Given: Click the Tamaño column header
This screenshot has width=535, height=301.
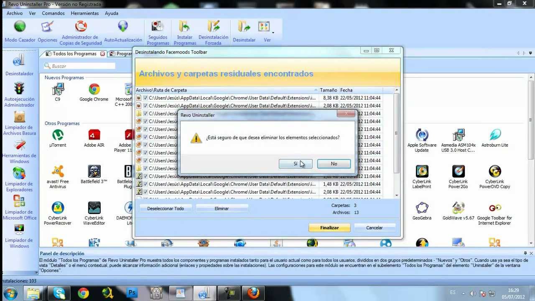Looking at the screenshot, I should tap(329, 90).
